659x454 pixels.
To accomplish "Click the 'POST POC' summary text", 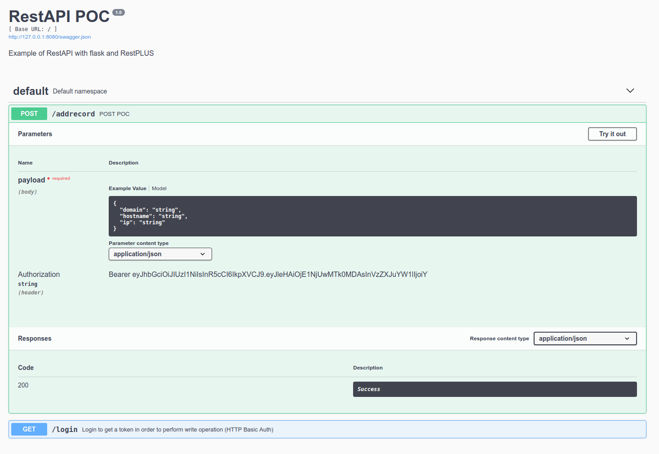I will (x=114, y=114).
